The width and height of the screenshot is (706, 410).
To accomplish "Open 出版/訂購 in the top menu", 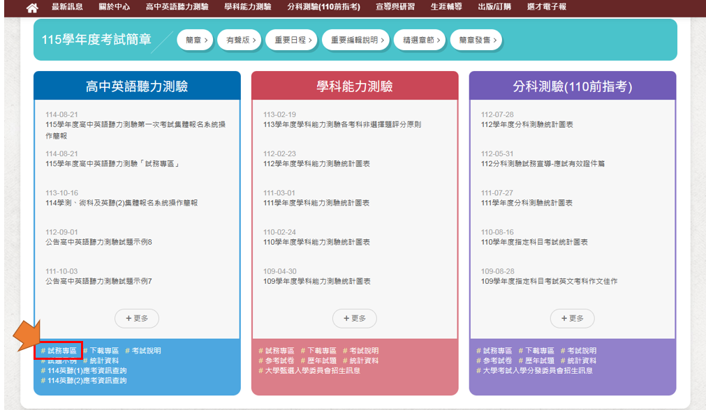I will (x=494, y=7).
